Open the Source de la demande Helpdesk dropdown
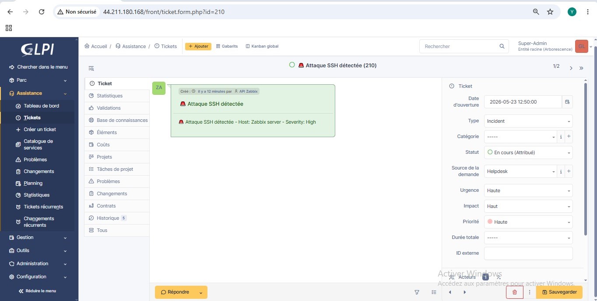This screenshot has width=597, height=301. coord(520,171)
